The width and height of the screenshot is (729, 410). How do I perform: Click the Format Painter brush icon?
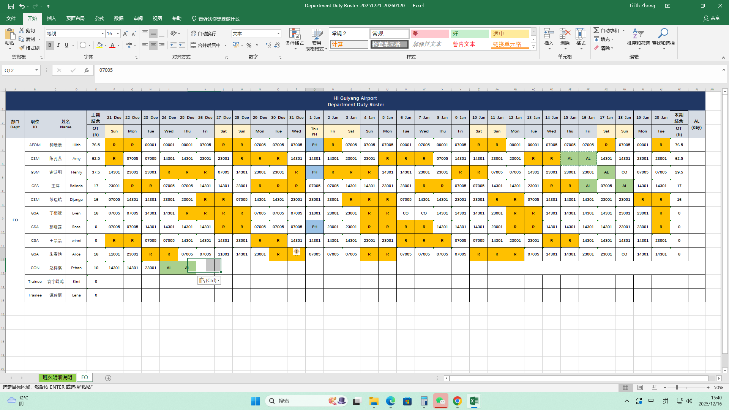click(x=22, y=48)
